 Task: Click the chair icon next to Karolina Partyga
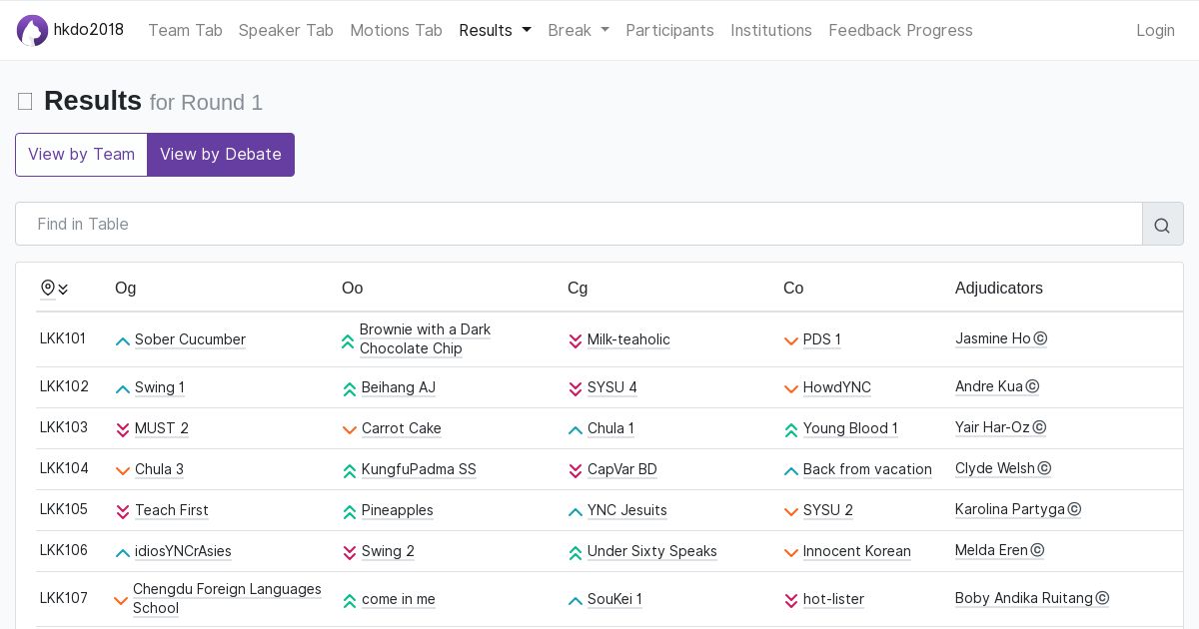coord(1074,509)
